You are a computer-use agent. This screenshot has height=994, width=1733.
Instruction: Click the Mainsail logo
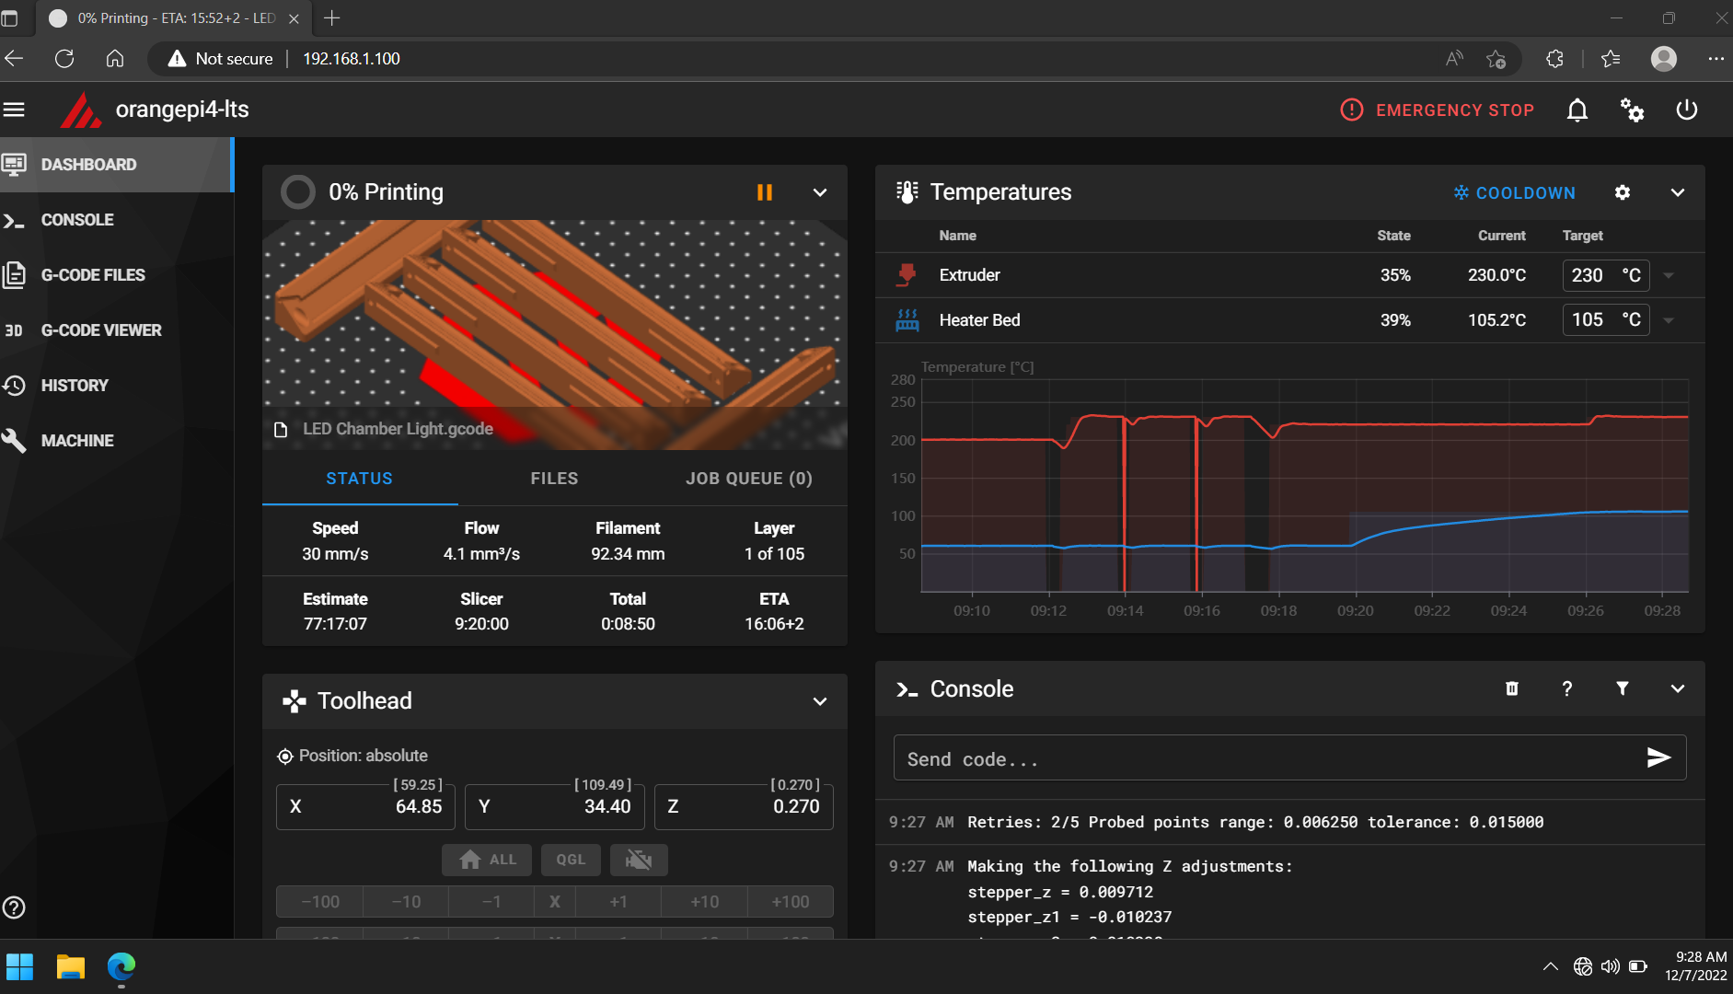click(x=81, y=110)
